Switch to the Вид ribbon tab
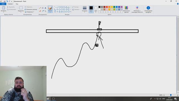Image resolution: width=179 pixels, height=101 pixels. [x=17, y=4]
